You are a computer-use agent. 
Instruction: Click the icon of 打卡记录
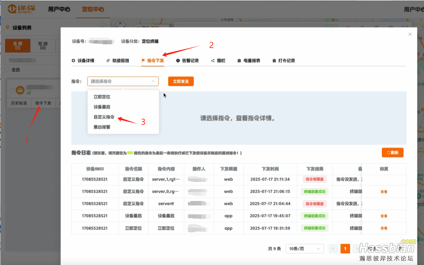[274, 61]
